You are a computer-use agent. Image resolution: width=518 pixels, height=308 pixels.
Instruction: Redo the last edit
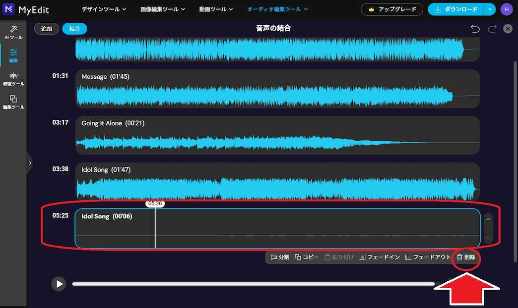492,28
